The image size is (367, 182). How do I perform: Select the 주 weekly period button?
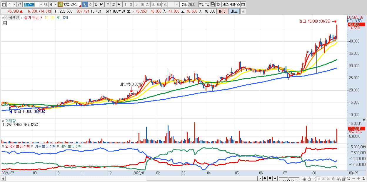point(90,4)
